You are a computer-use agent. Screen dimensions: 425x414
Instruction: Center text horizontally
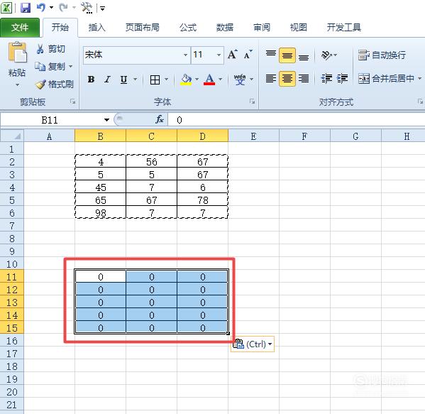(x=287, y=79)
